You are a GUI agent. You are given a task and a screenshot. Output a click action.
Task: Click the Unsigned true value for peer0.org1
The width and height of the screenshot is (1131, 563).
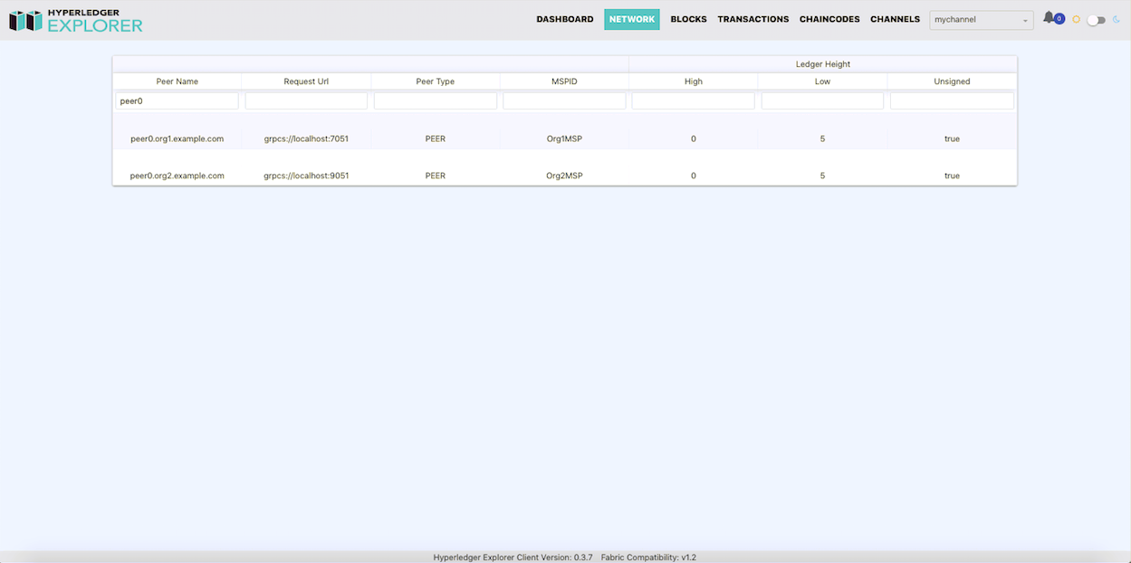click(x=952, y=138)
